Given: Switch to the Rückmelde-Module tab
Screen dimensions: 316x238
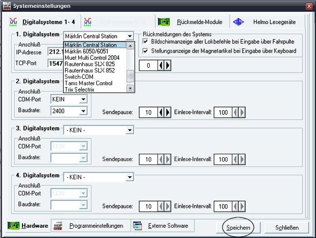Looking at the screenshot, I should pyautogui.click(x=193, y=22).
